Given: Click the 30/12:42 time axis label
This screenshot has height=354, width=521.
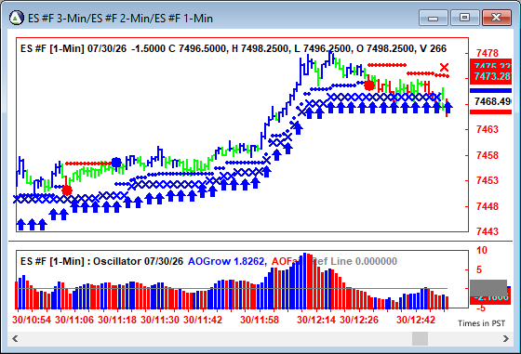Looking at the screenshot, I should [416, 320].
